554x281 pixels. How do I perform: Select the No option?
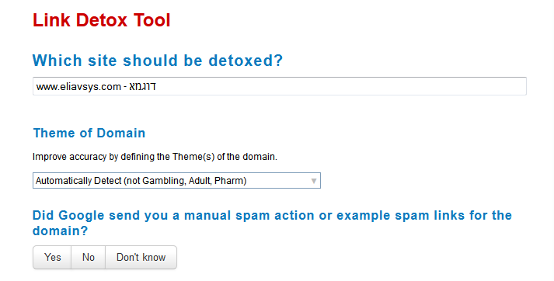pyautogui.click(x=89, y=258)
